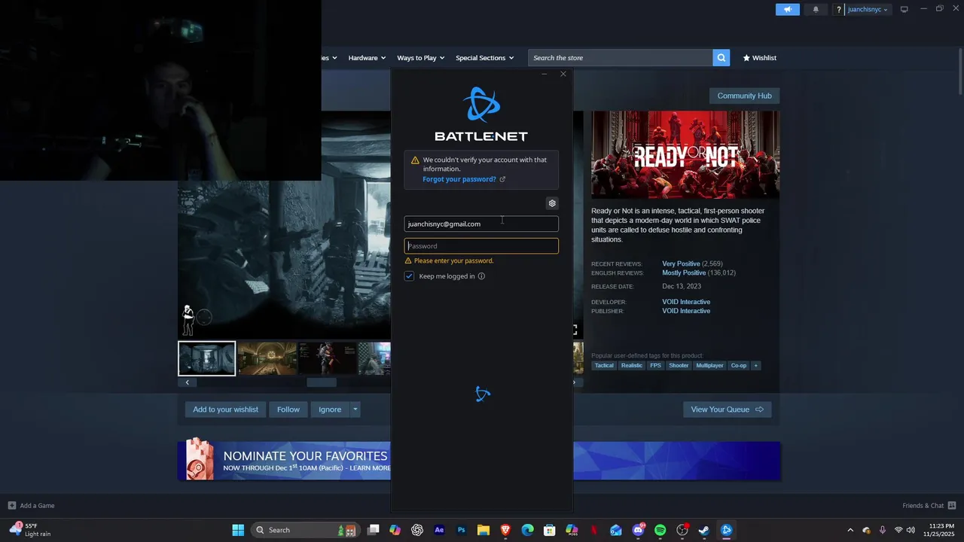Open File Explorer from the taskbar
This screenshot has height=542, width=964.
pos(484,530)
